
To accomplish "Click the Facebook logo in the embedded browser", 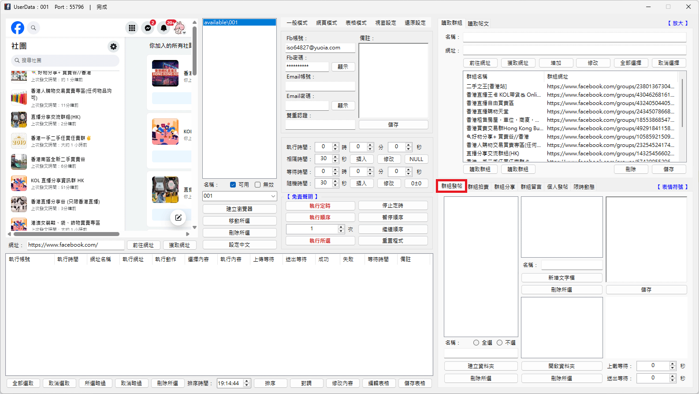I will [x=18, y=28].
